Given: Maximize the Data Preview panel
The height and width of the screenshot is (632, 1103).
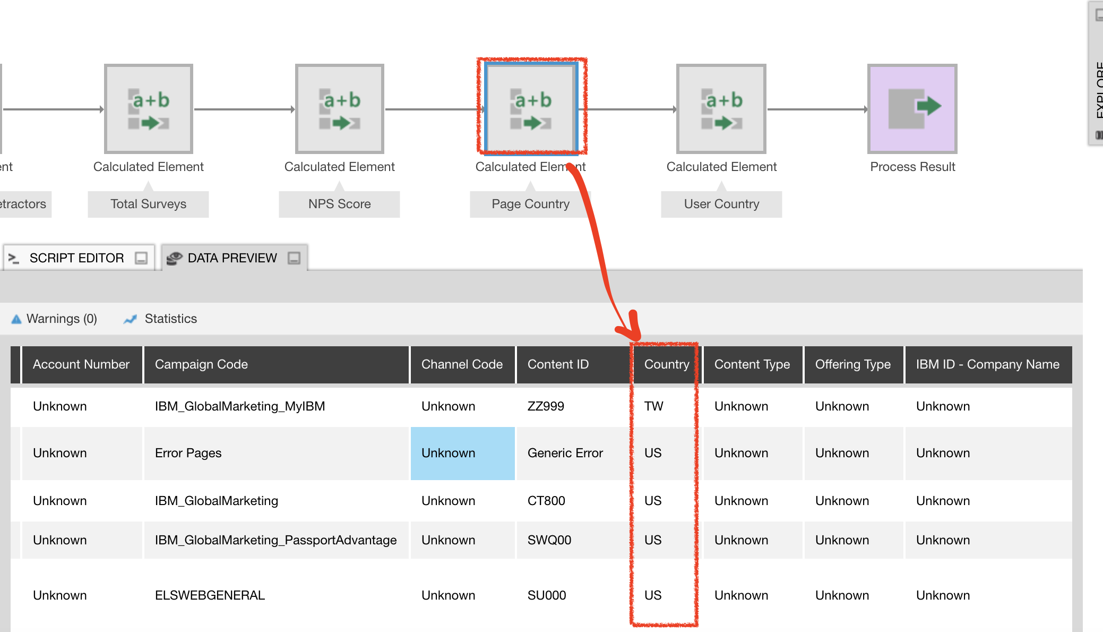Looking at the screenshot, I should 294,258.
